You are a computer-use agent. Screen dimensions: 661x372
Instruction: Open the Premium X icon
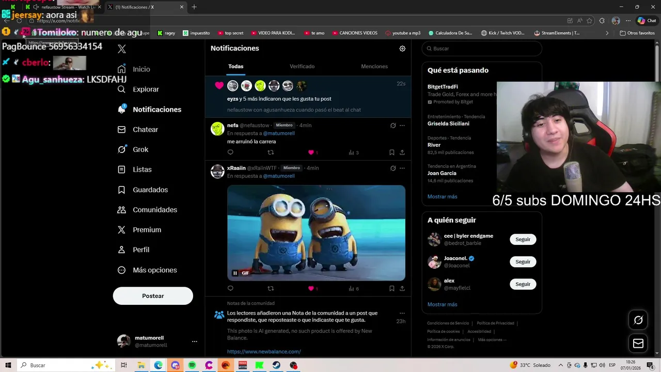coord(121,230)
